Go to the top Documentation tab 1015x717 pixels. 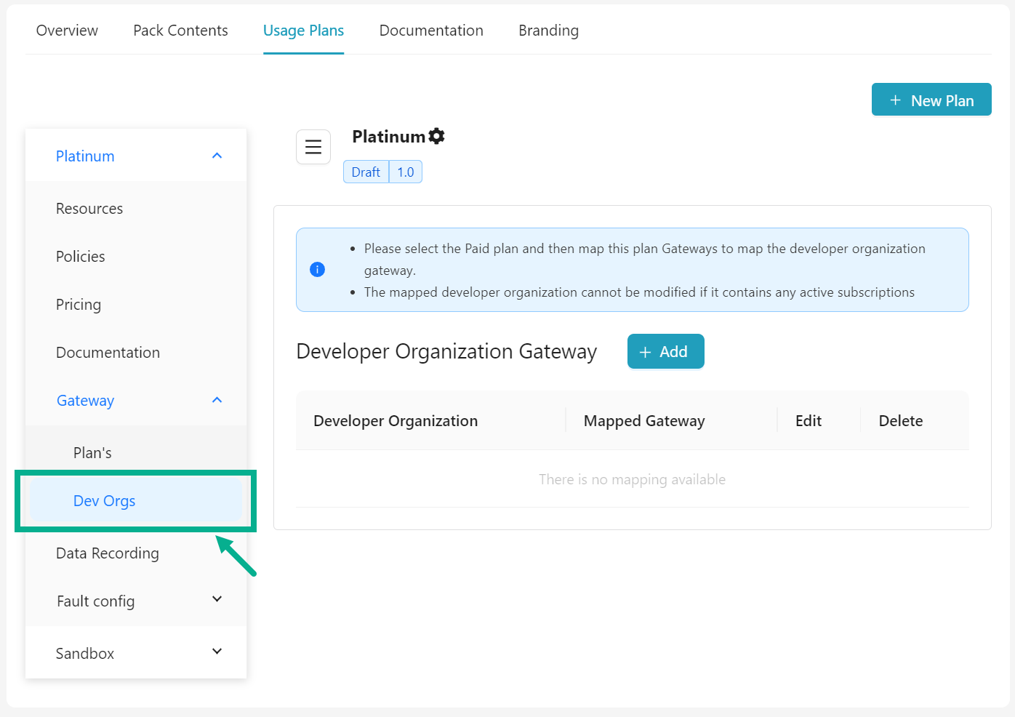431,31
